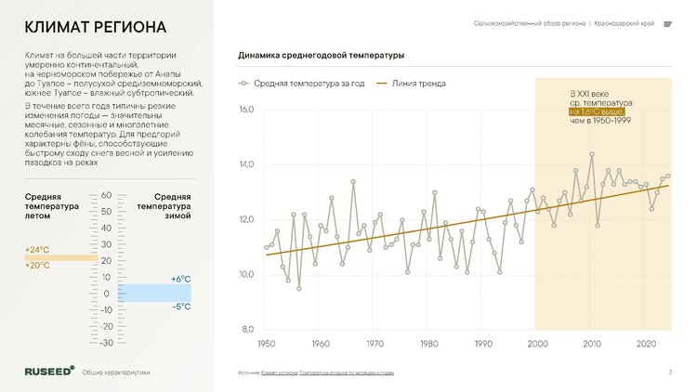Click the winter temperature blue band
697x392 pixels.
pos(153,294)
